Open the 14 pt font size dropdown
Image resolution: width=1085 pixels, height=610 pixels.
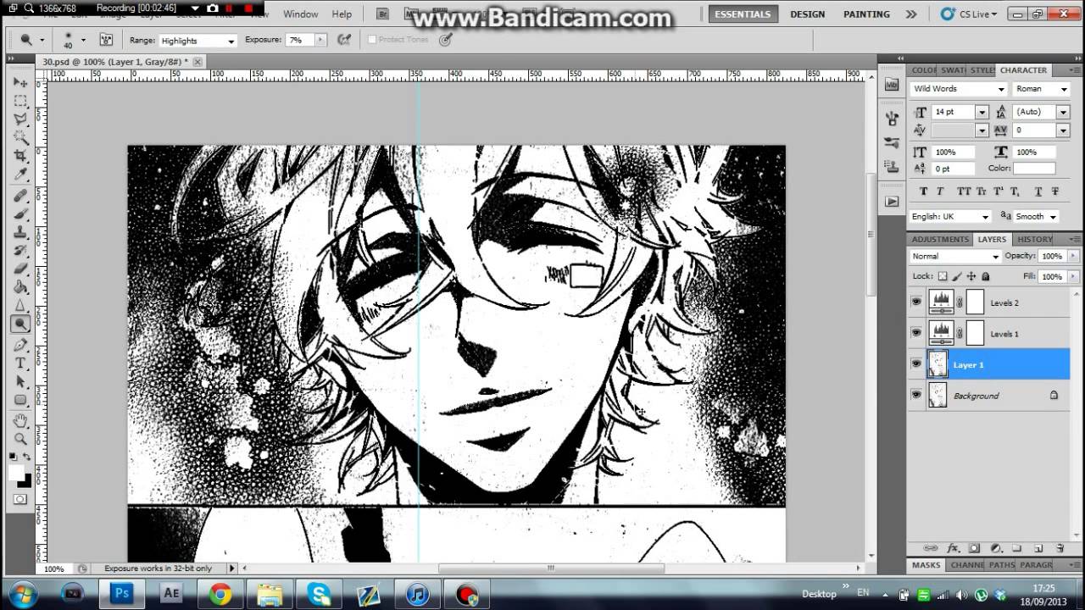click(981, 112)
